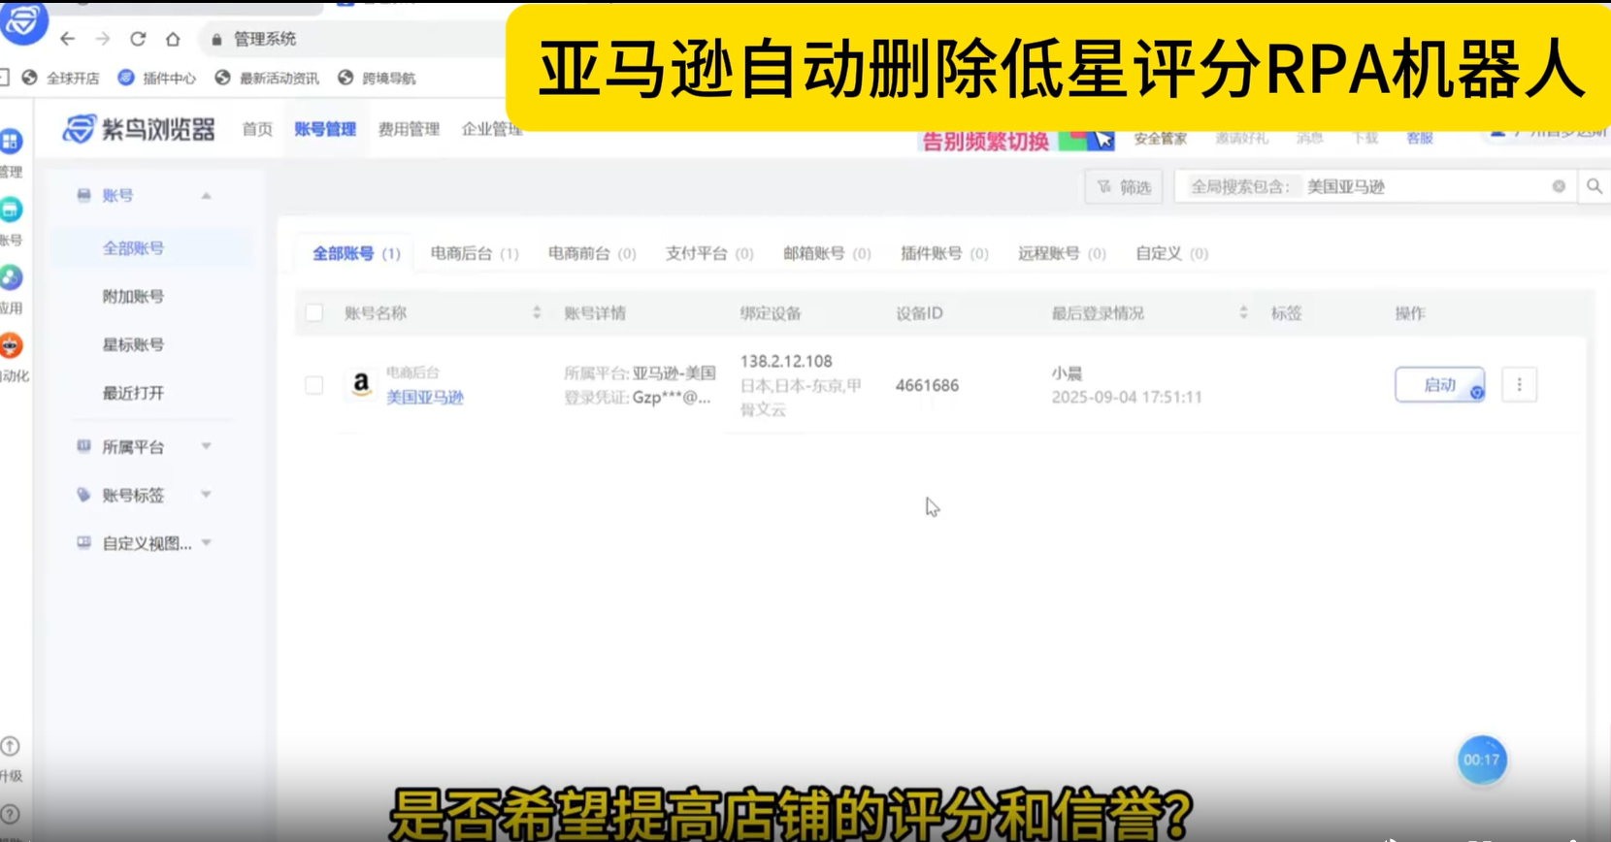Switch to the 电商前台 tab
Image resolution: width=1611 pixels, height=842 pixels.
(592, 253)
